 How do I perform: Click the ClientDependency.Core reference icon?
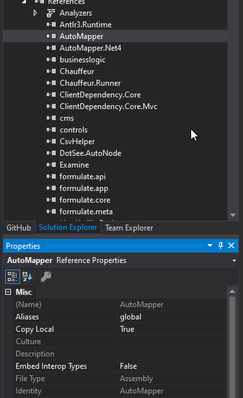pyautogui.click(x=51, y=95)
